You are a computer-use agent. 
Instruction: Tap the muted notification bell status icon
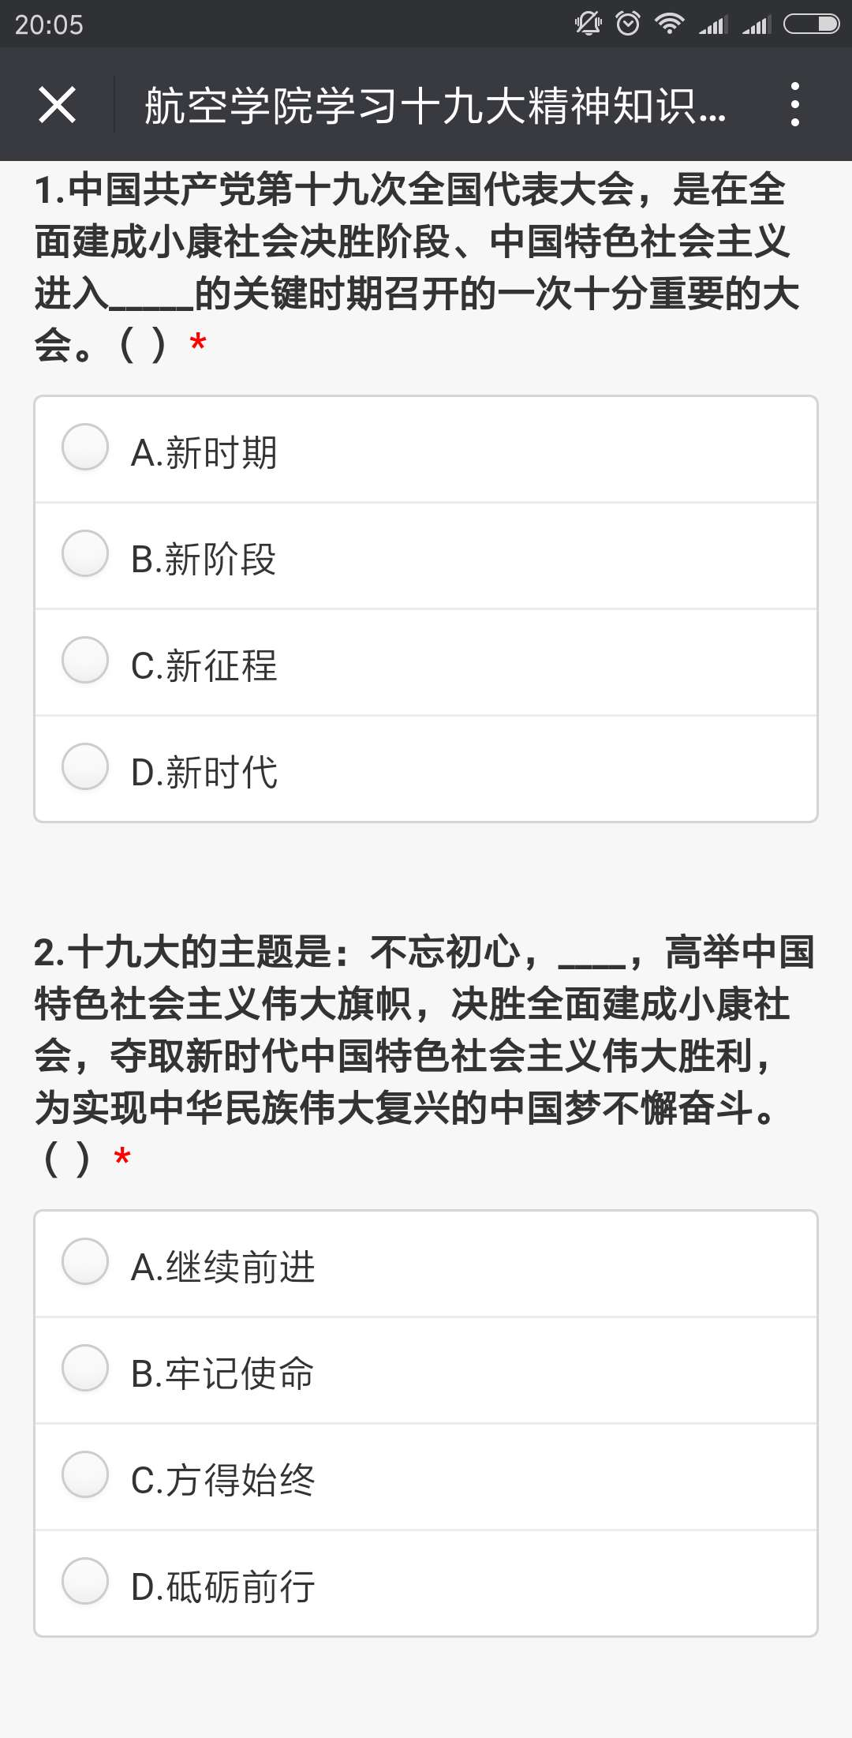(x=588, y=24)
